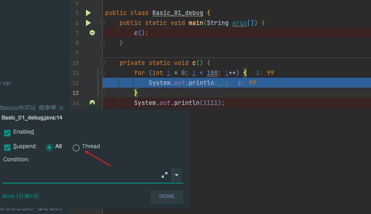Remove the verified breakpoint on line 7

coord(92,33)
